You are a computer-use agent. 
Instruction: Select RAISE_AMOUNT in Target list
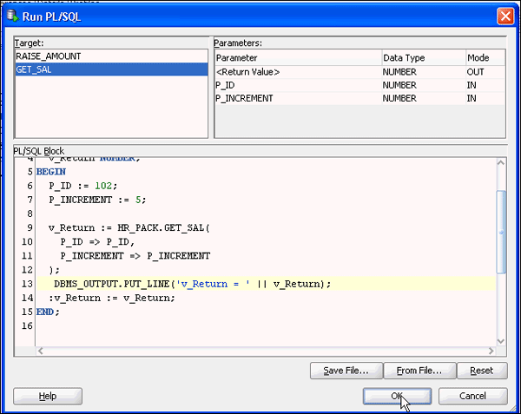pos(111,56)
